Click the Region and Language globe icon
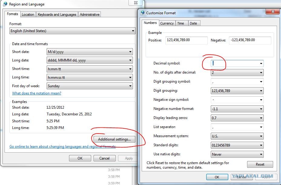Screen dimensions: 281x185 pyautogui.click(x=5, y=4)
